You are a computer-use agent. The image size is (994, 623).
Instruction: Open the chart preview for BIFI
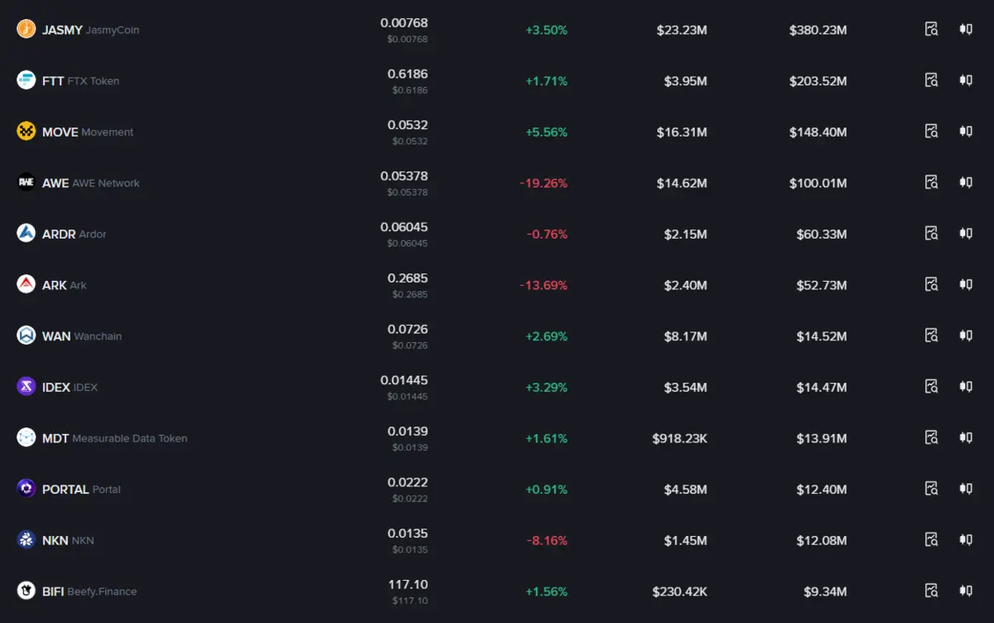point(931,591)
